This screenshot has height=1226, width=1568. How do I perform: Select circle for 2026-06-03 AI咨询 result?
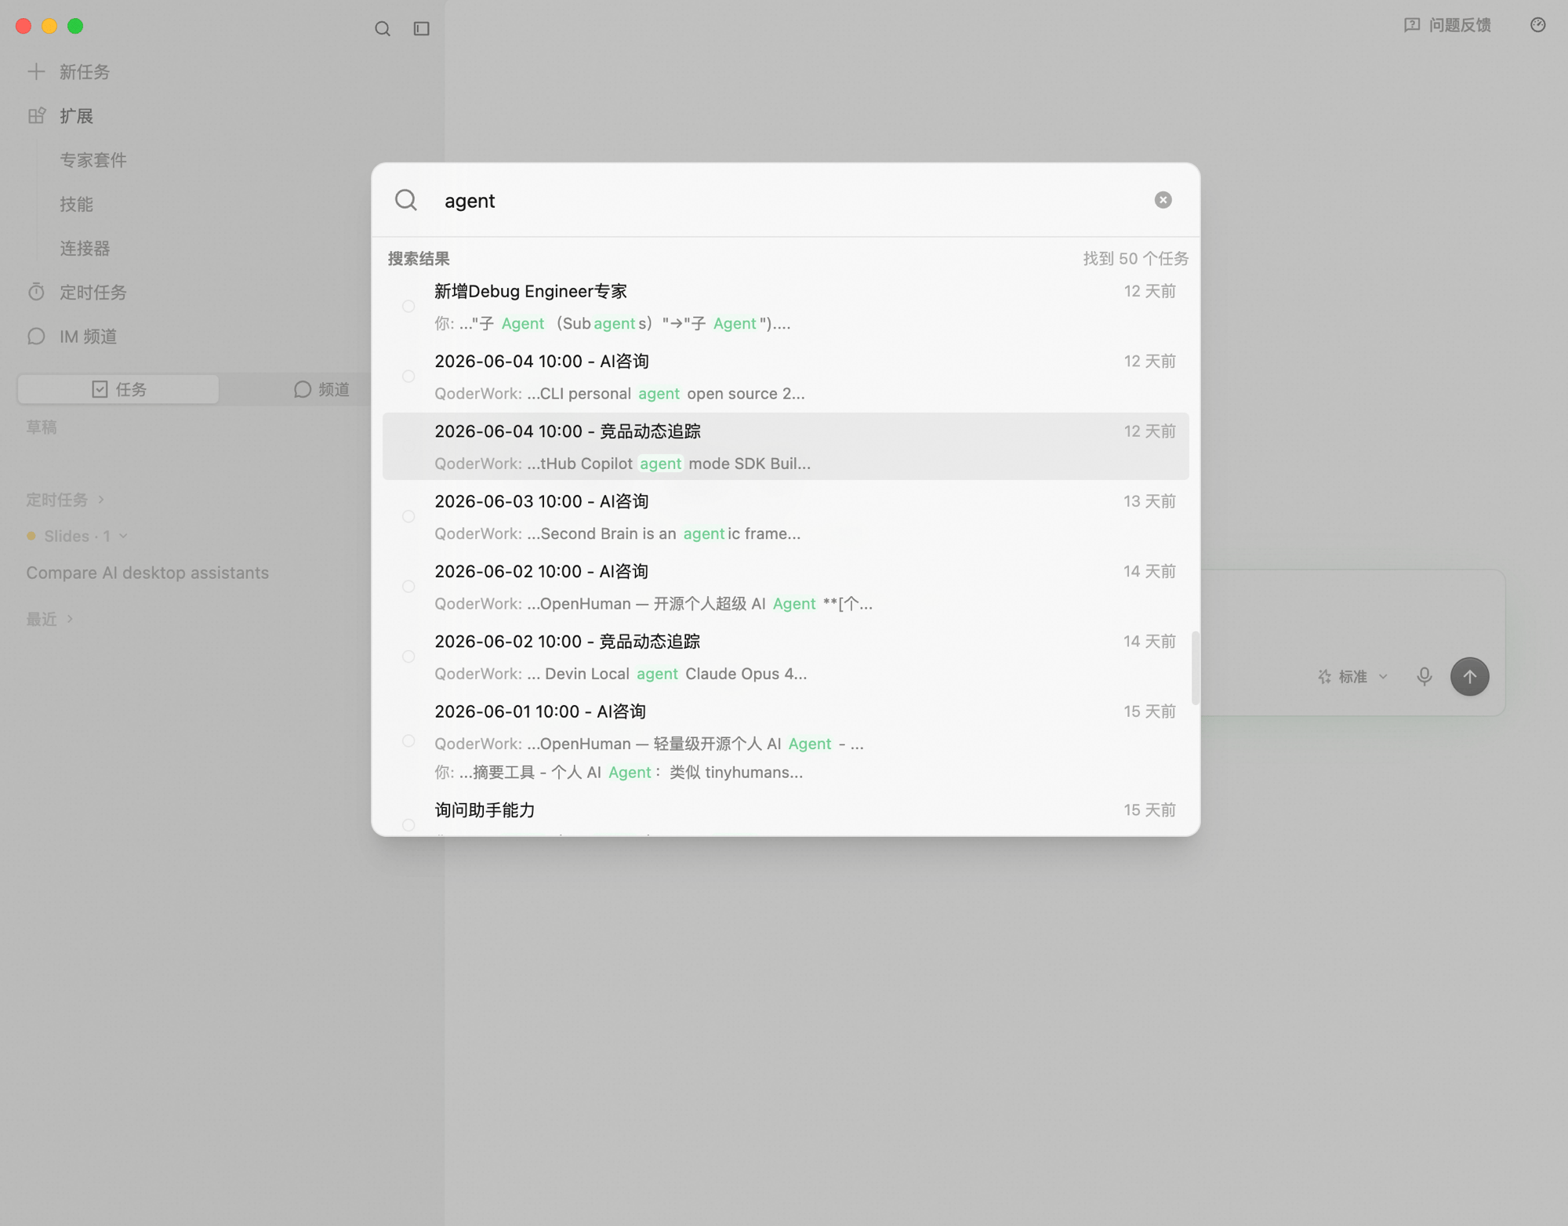(408, 517)
